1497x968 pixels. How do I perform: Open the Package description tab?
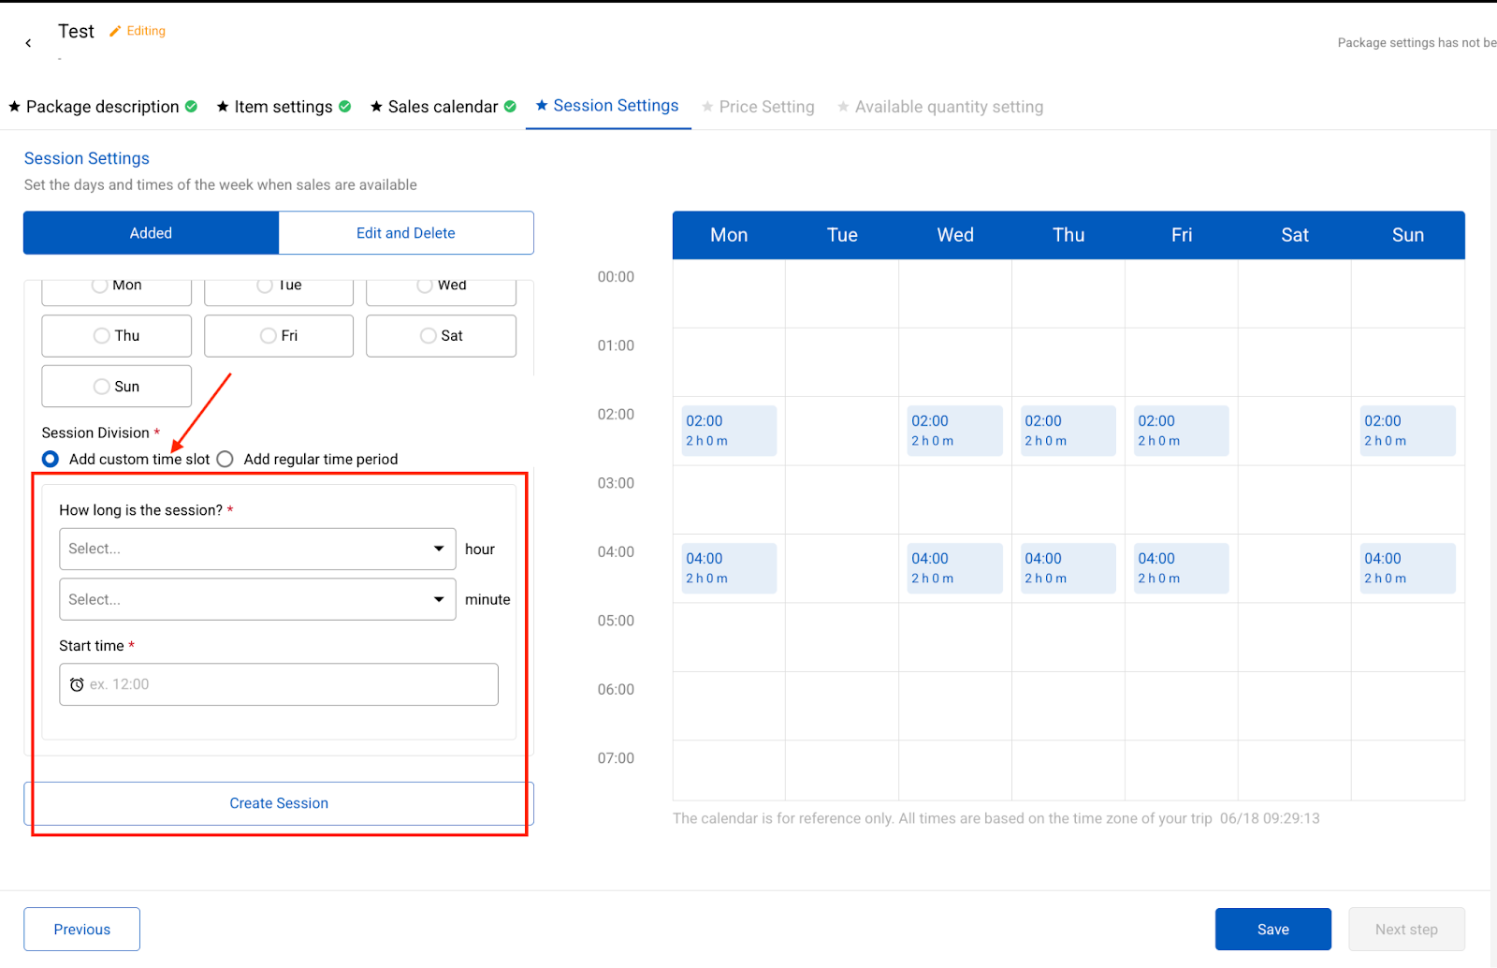click(x=102, y=107)
